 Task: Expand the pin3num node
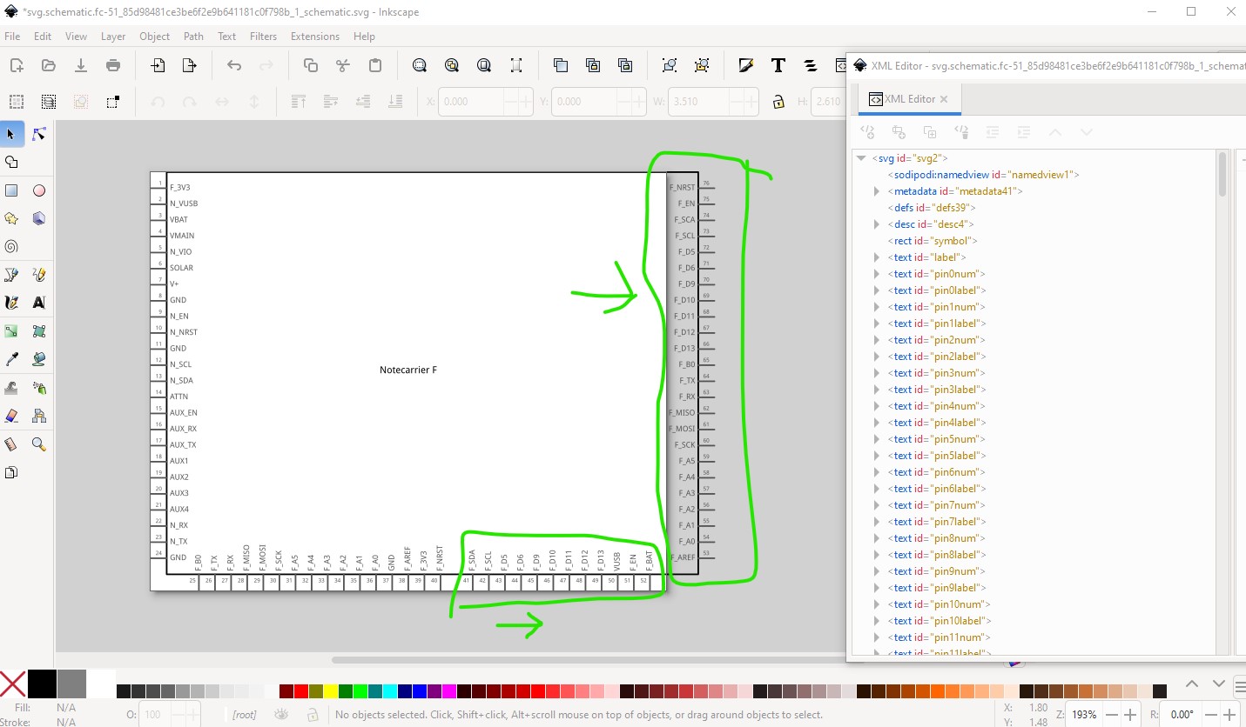877,373
